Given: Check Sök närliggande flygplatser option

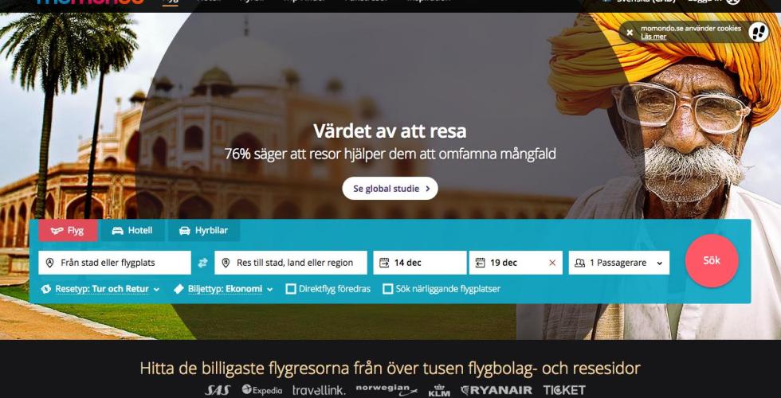Looking at the screenshot, I should 387,288.
